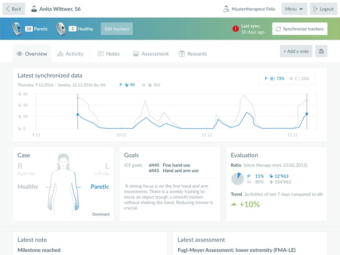Viewport: 340px width, 255px height.
Task: Click the hand icon next to 60 on axis
Action: pos(20,94)
